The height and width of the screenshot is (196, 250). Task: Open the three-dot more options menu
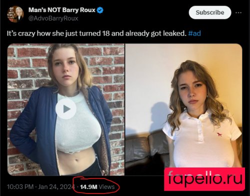pos(238,12)
